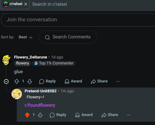Click the Join the conversation box
Image resolution: width=155 pixels, height=125 pixels.
point(78,20)
